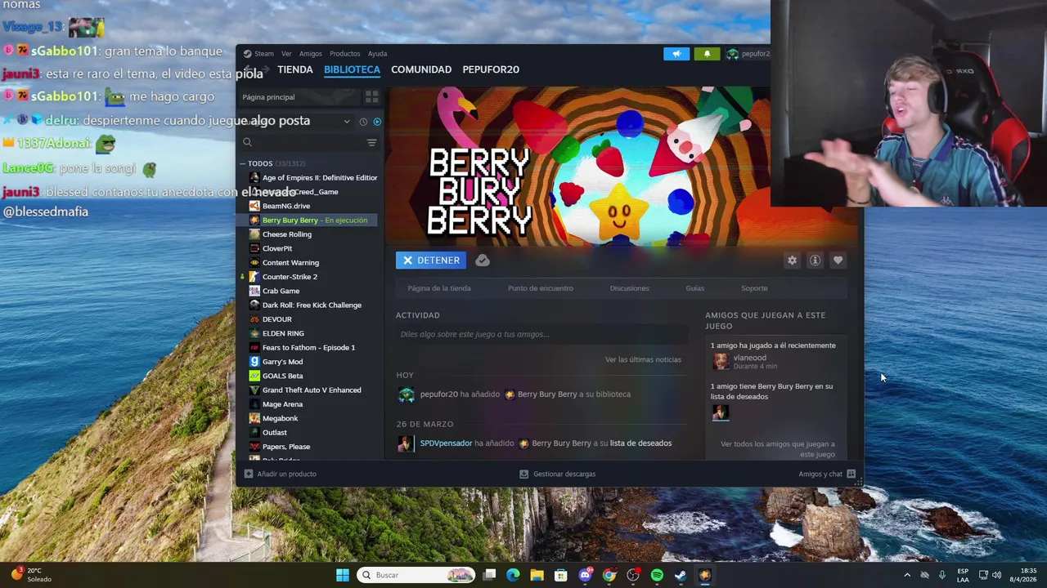Open the COMUNIDAD tab
This screenshot has height=588, width=1047.
421,69
